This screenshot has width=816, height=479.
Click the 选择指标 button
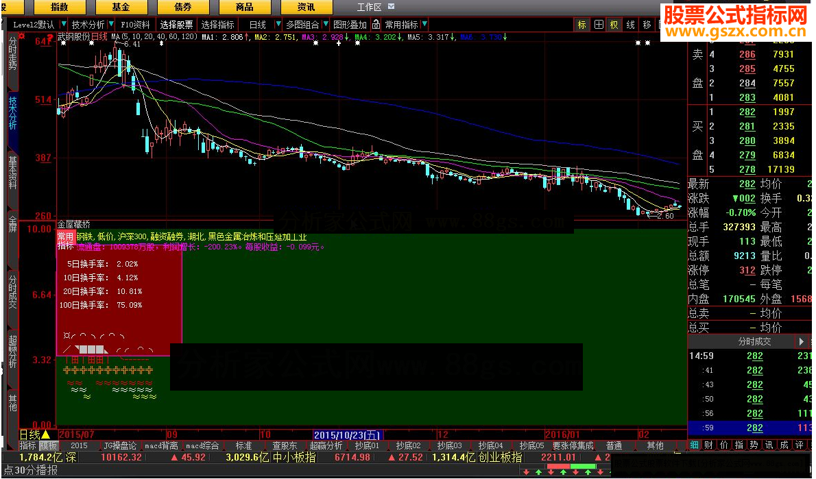pos(217,25)
